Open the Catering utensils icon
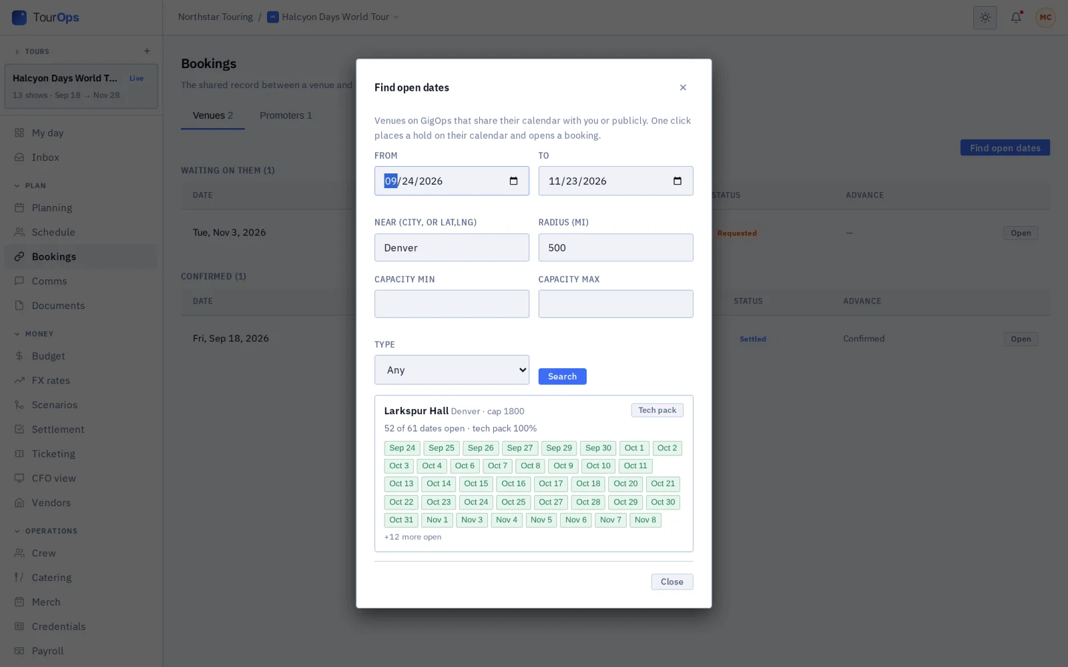The width and height of the screenshot is (1068, 667). [x=19, y=578]
